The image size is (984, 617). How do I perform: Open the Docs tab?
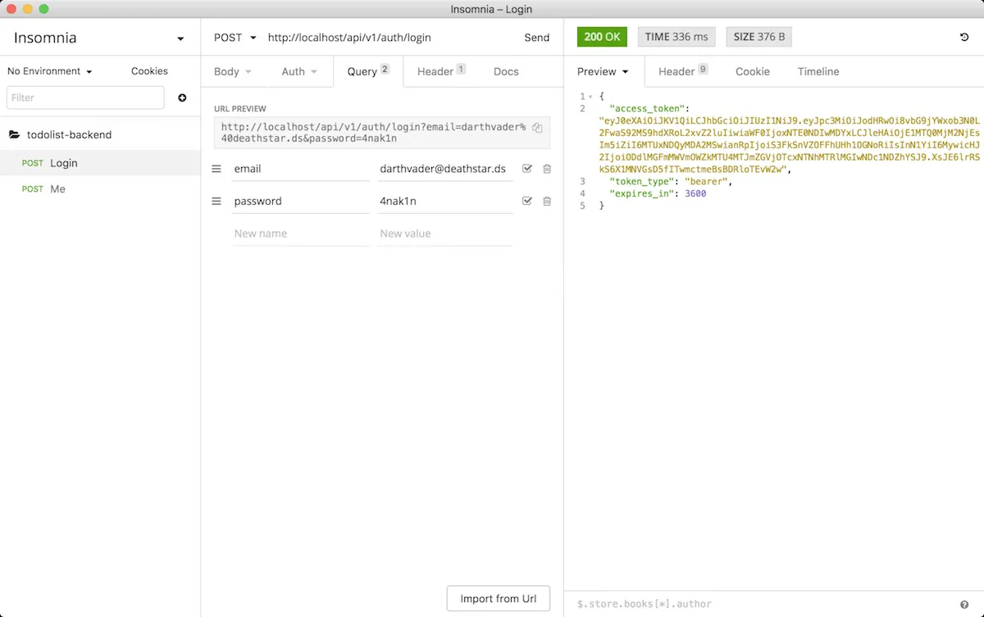(506, 71)
